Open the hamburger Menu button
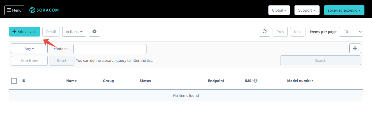Viewport: 372px width, 116px height. [14, 10]
